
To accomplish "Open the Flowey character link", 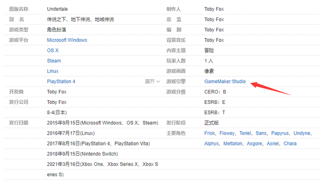I will click(227, 133).
